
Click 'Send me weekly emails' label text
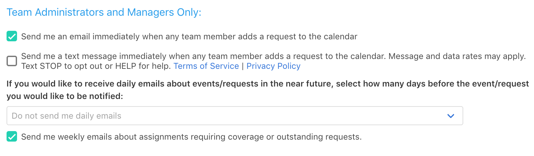click(191, 137)
